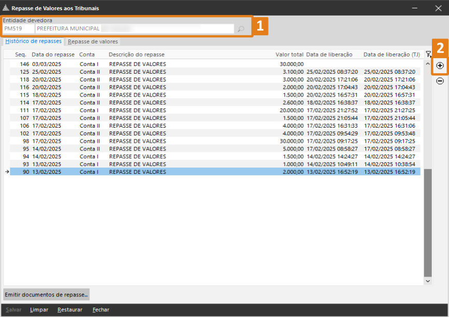Click TJ liberação date 17/02/2025 09:53:48
This screenshot has height=317, width=449.
pyautogui.click(x=389, y=133)
